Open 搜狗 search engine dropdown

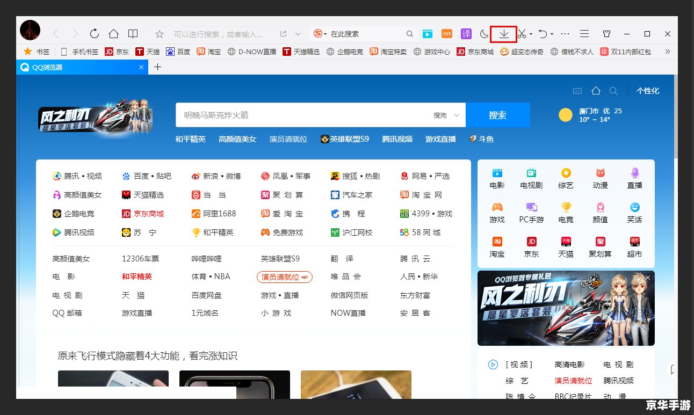coord(447,115)
